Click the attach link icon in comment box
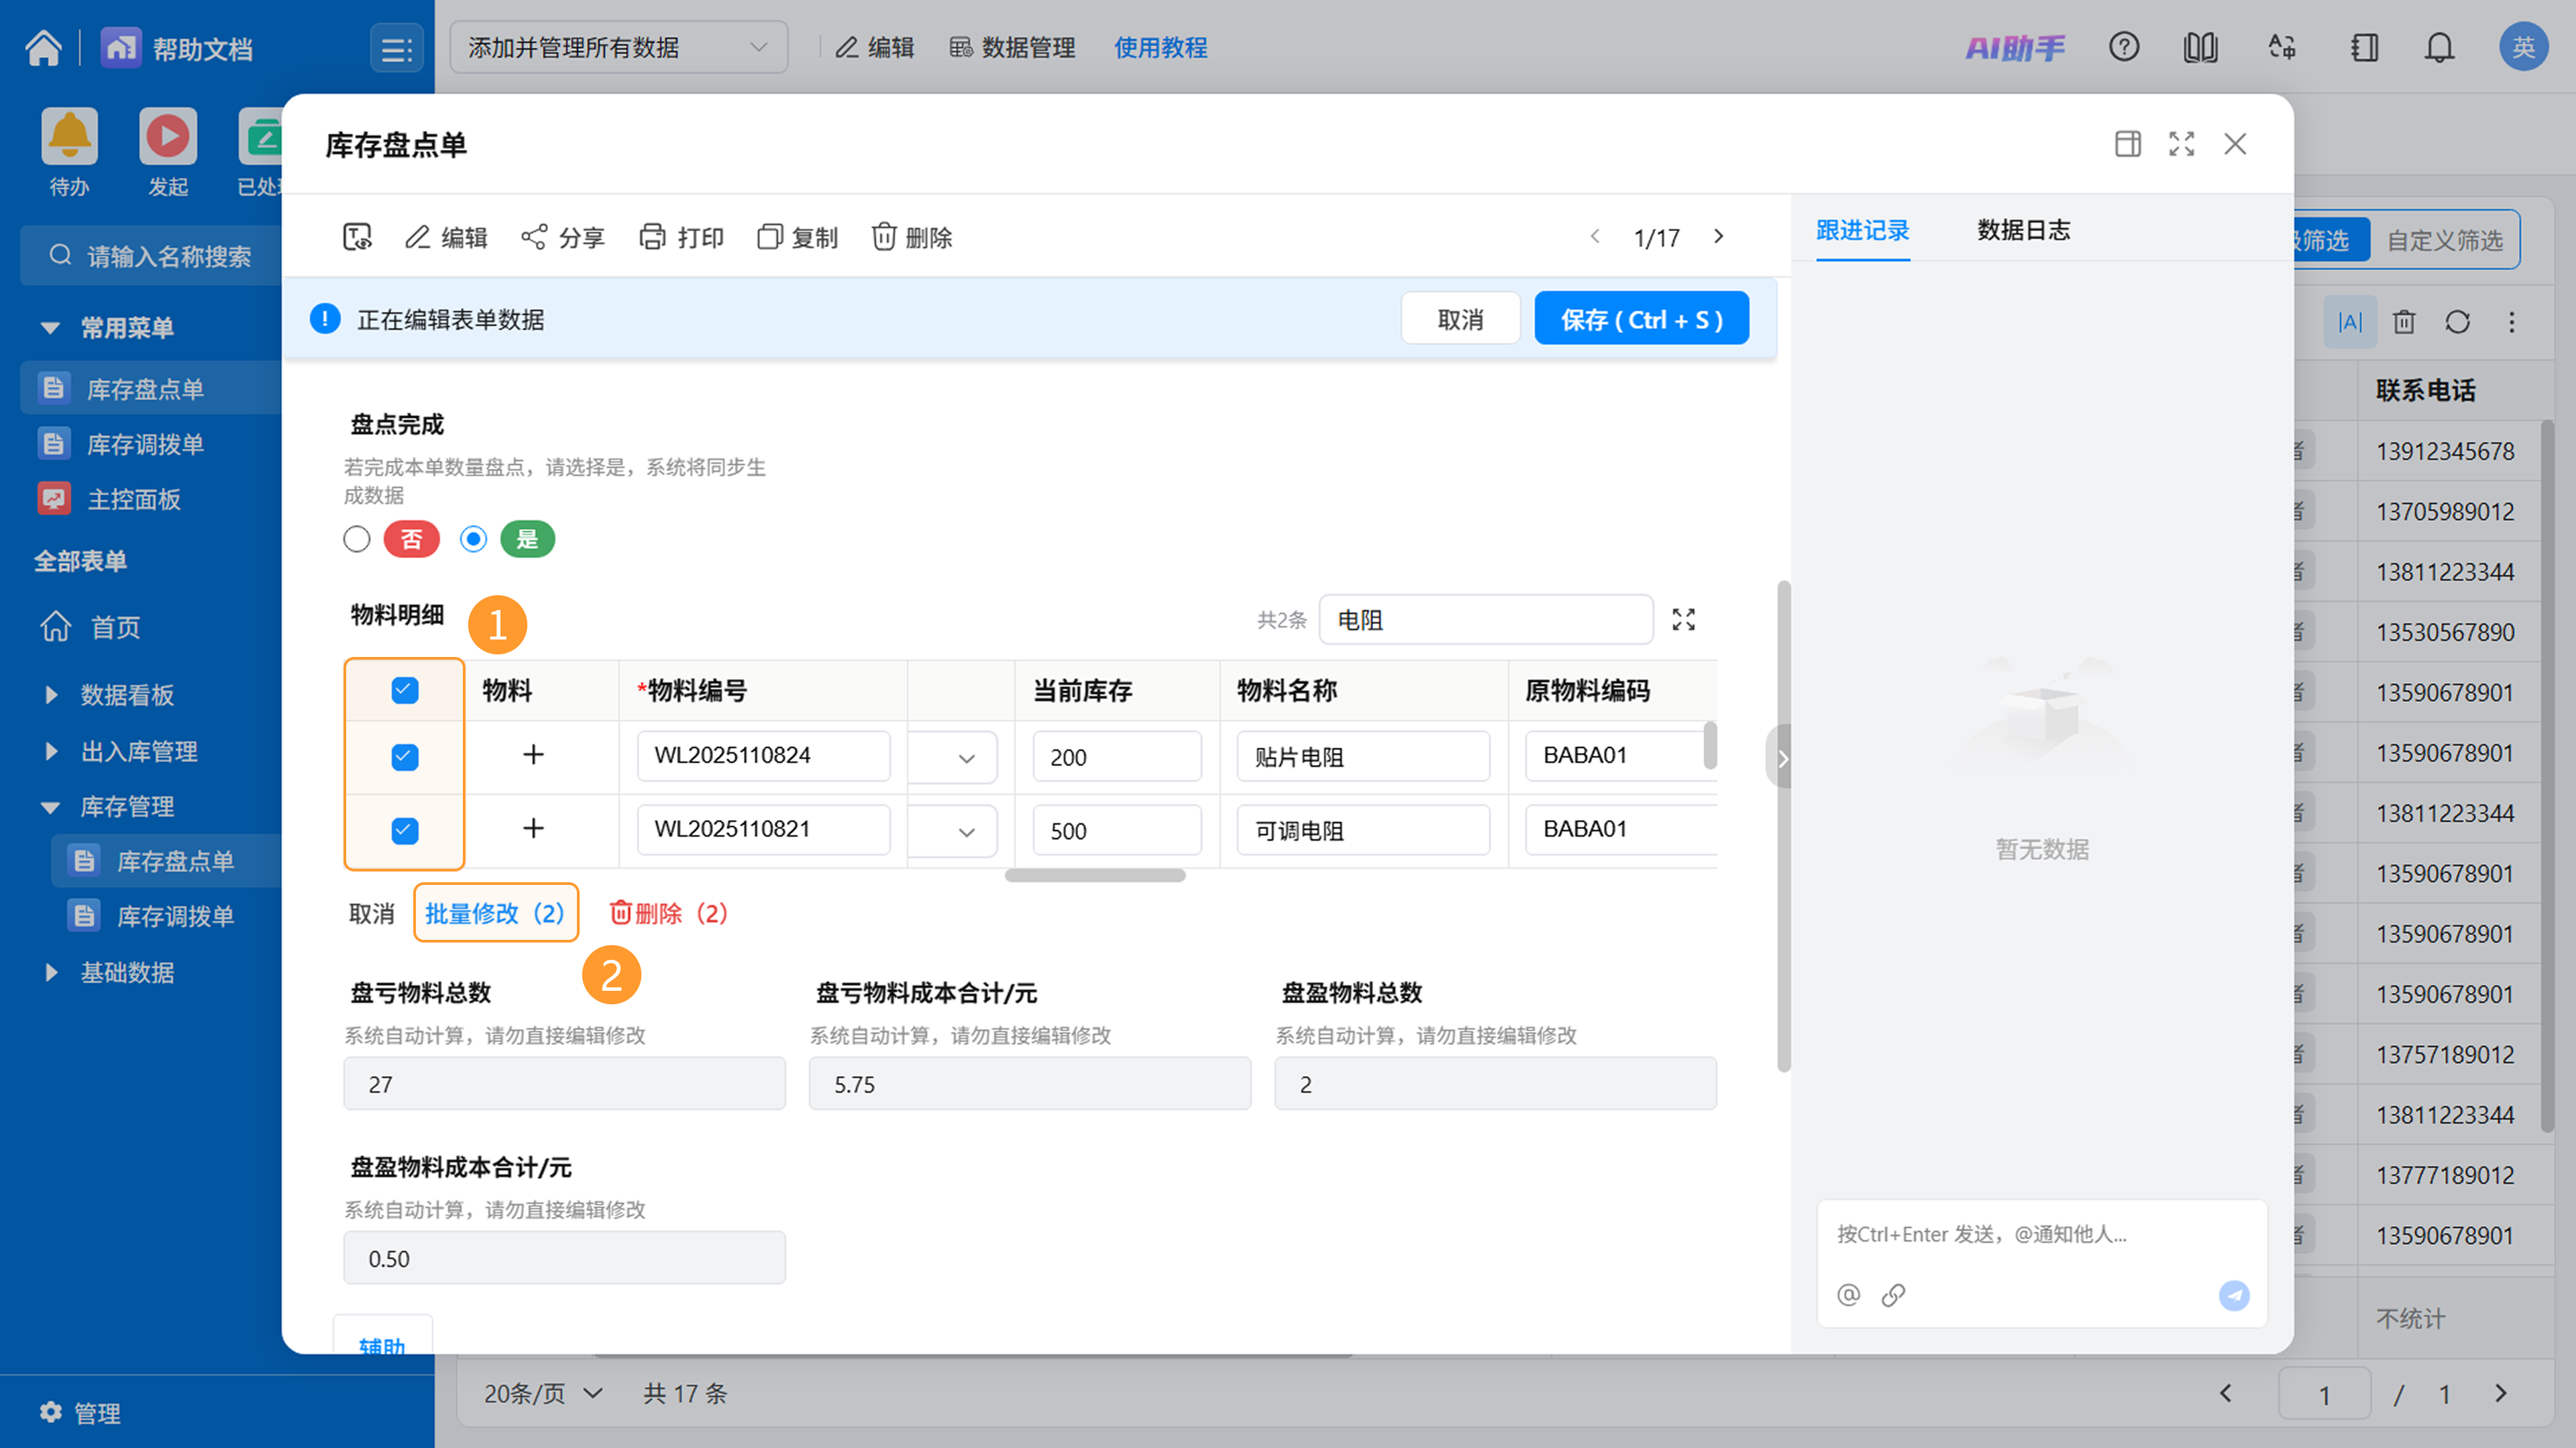Image resolution: width=2576 pixels, height=1448 pixels. [1893, 1295]
